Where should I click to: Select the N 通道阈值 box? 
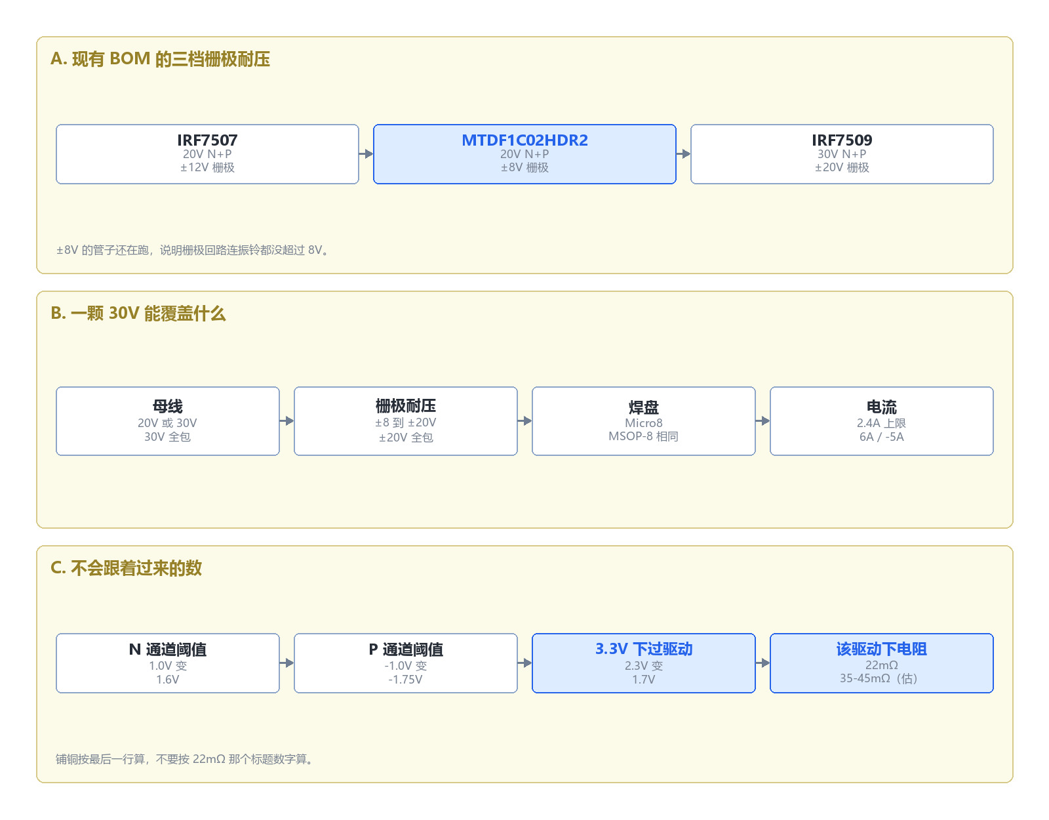[168, 663]
